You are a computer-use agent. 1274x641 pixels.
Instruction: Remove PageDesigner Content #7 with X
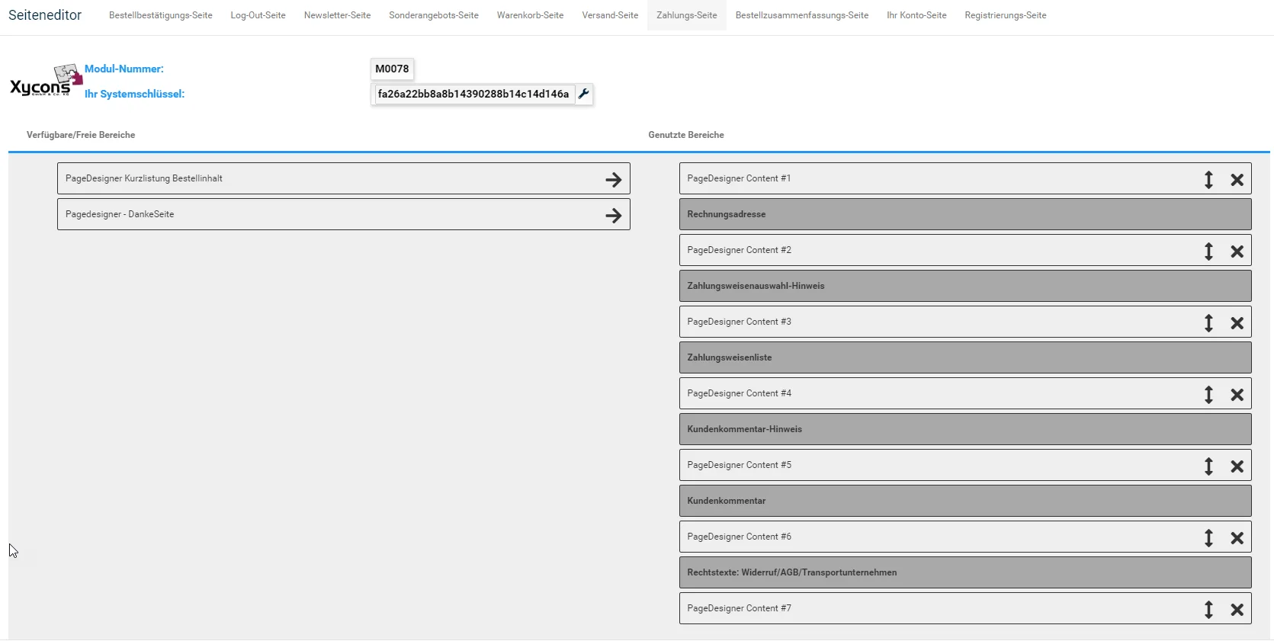point(1237,610)
